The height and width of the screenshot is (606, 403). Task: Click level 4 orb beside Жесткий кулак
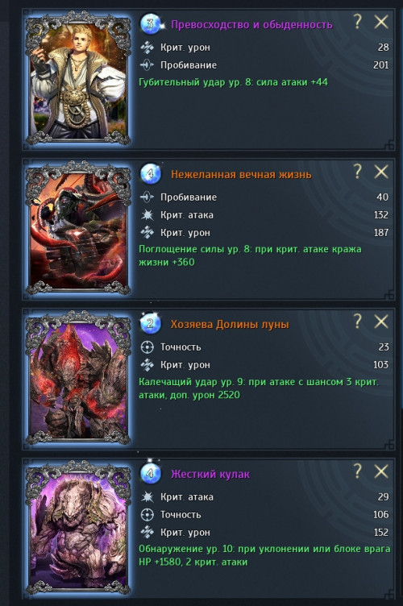[150, 474]
